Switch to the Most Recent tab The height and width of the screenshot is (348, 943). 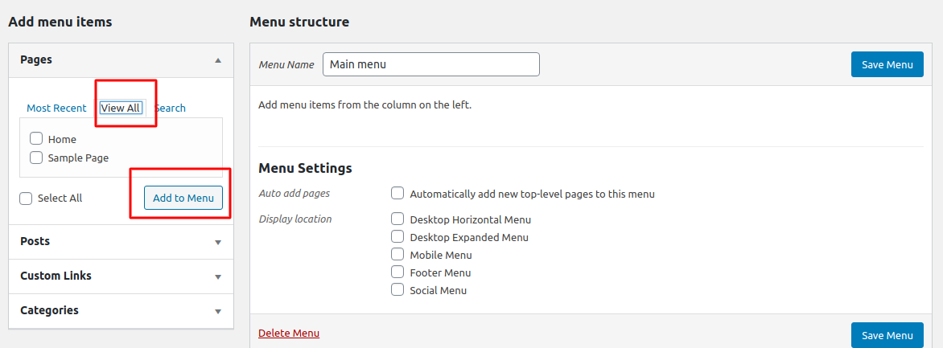56,108
